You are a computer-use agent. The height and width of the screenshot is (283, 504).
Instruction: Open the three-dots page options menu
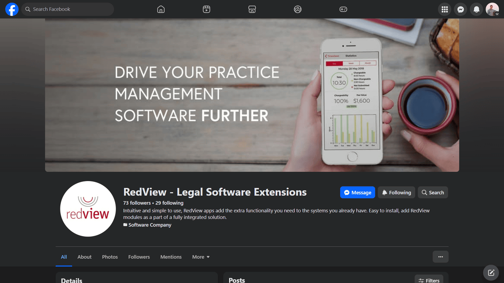(x=441, y=257)
